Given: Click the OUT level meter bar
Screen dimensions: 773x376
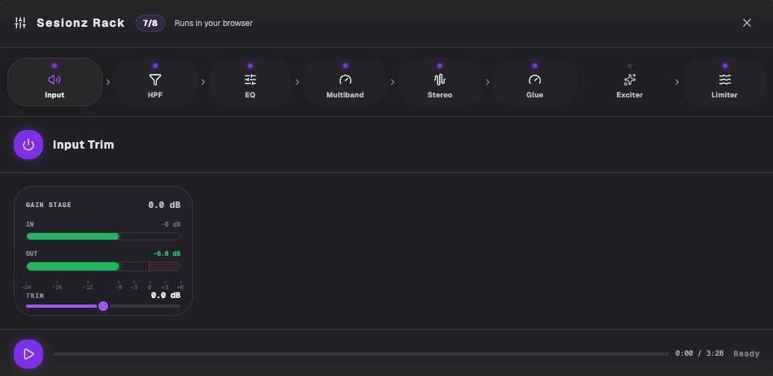Looking at the screenshot, I should coord(103,266).
